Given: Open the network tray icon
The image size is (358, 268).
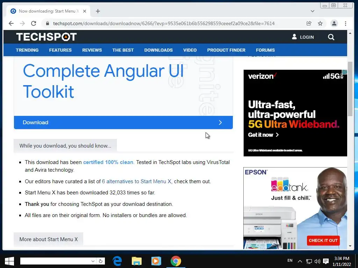Looking at the screenshot, I should tap(309, 261).
